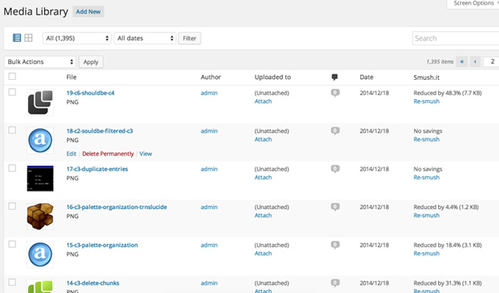Open thumbnail of 19-c6-shouldbe-c4

click(x=40, y=103)
